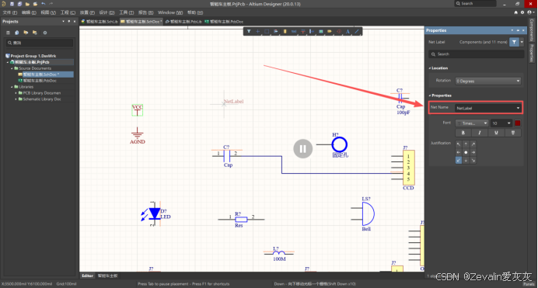Viewport: 538px width, 288px height.
Task: Click the fourth Projects panel folder icon
Action: [35, 33]
